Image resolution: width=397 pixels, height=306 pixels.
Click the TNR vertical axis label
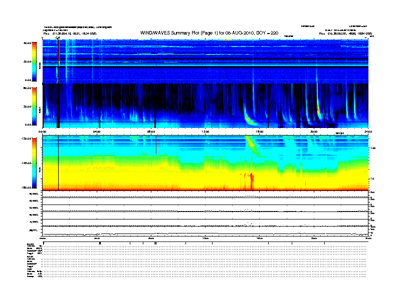coord(40,169)
